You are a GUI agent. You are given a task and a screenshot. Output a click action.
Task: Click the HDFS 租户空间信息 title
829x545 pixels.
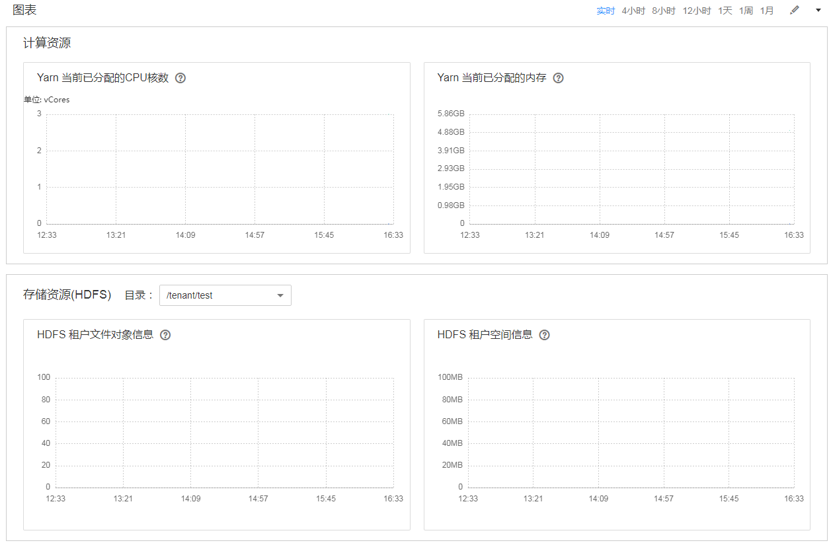(485, 335)
